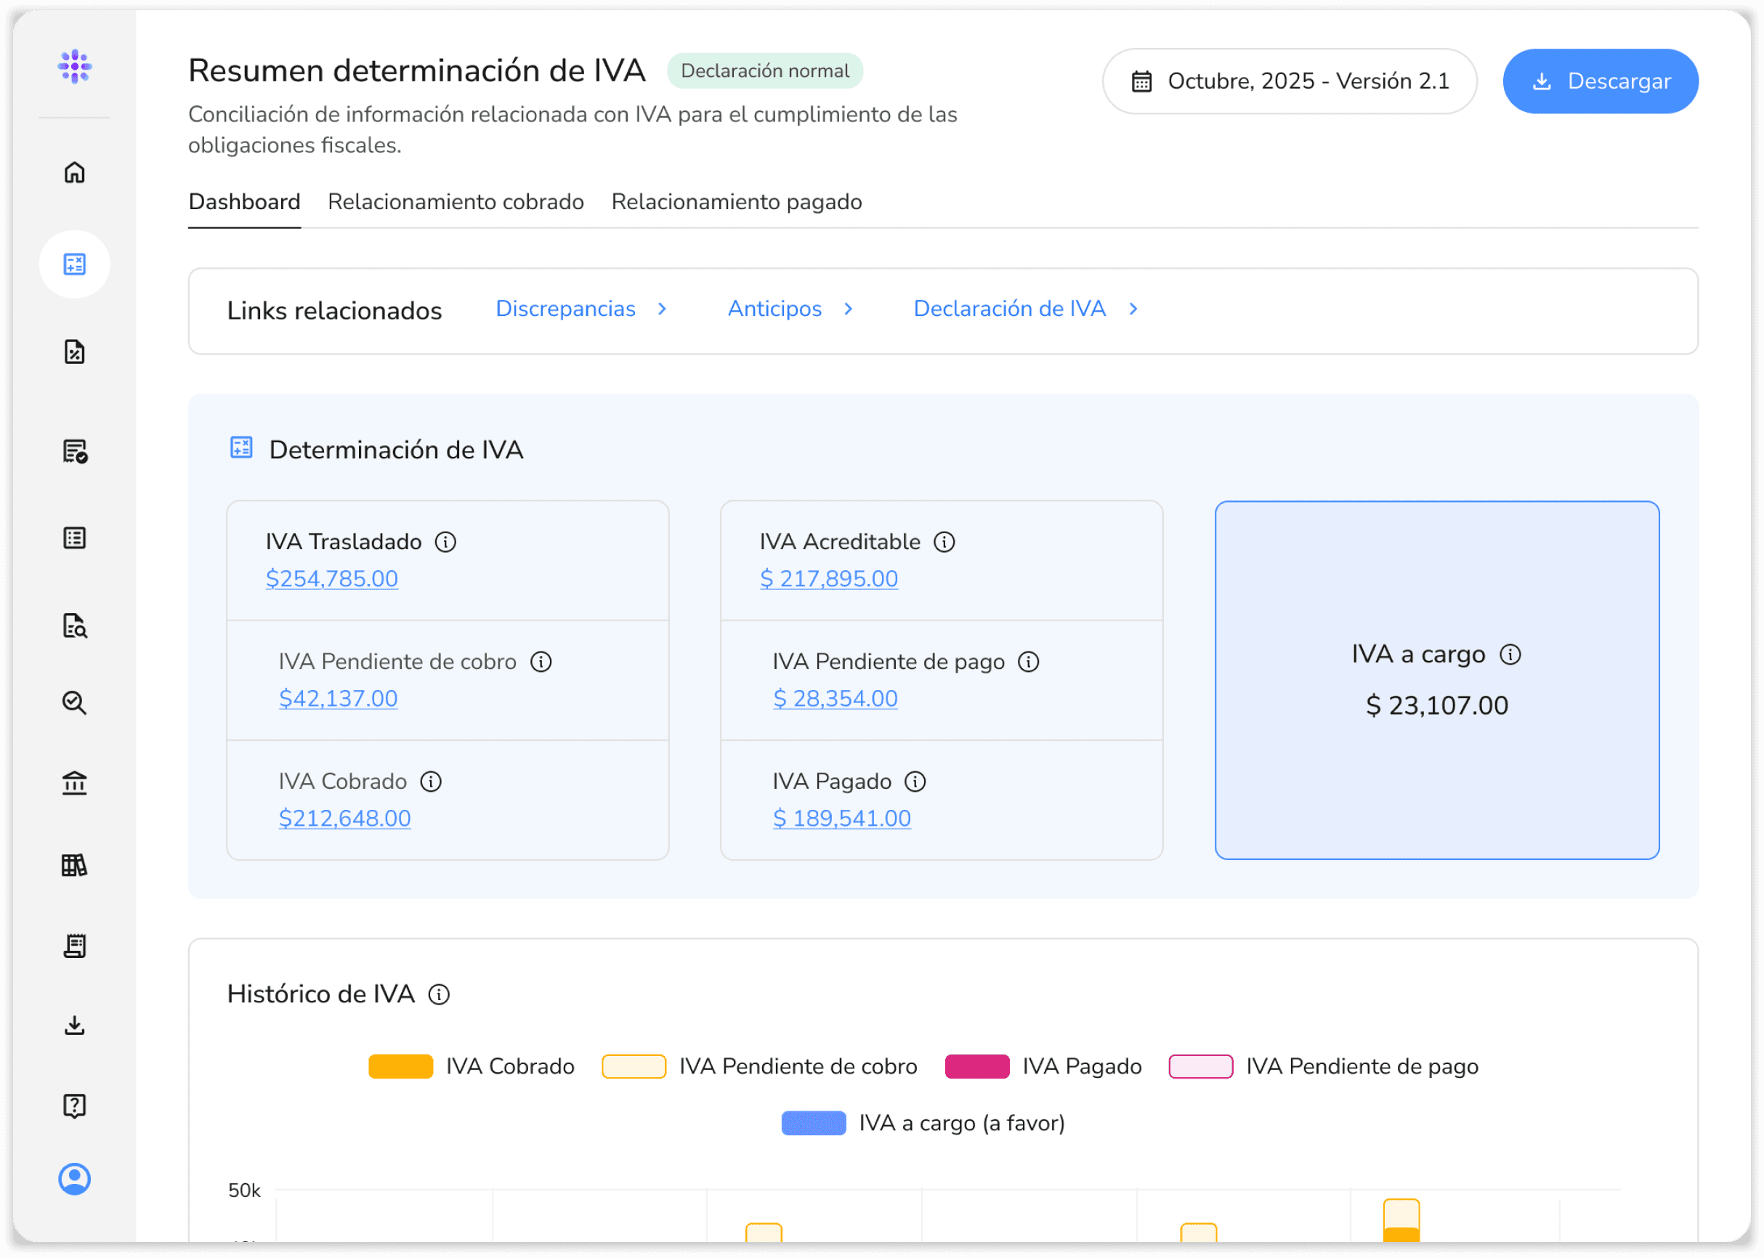Image resolution: width=1764 pixels, height=1258 pixels.
Task: Toggle IVA a cargo (a favor) legend
Action: click(814, 1122)
